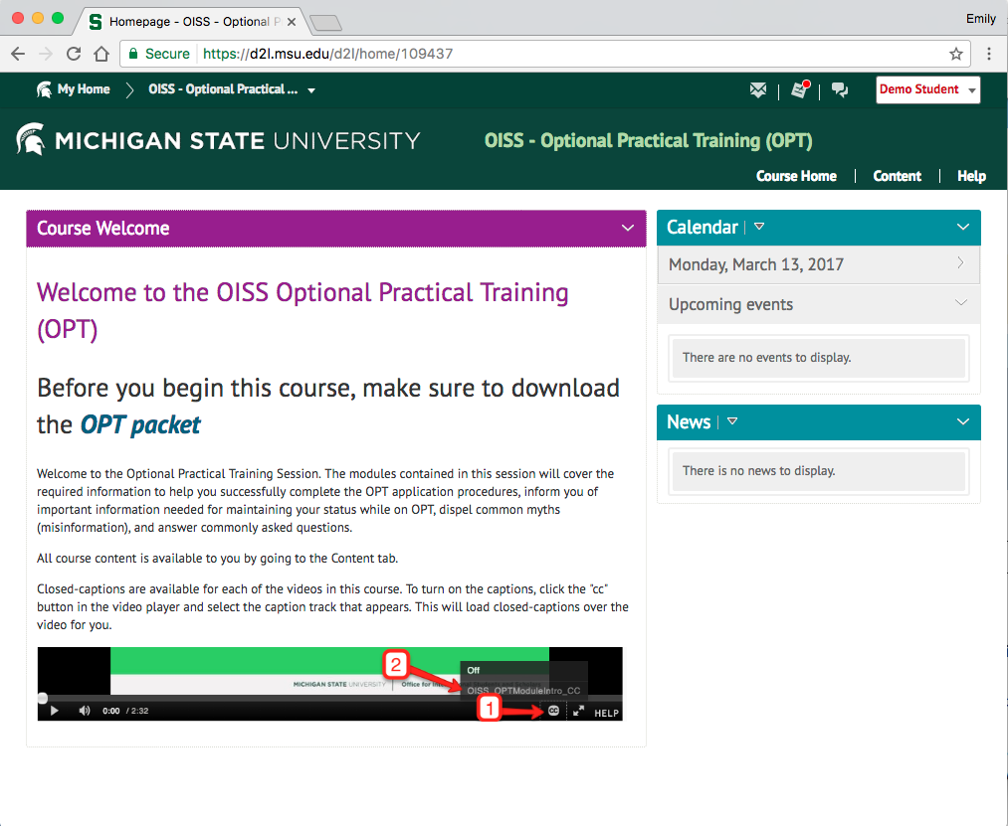Reload the page in the browser
Screen dimensions: 1008x826
[x=74, y=54]
